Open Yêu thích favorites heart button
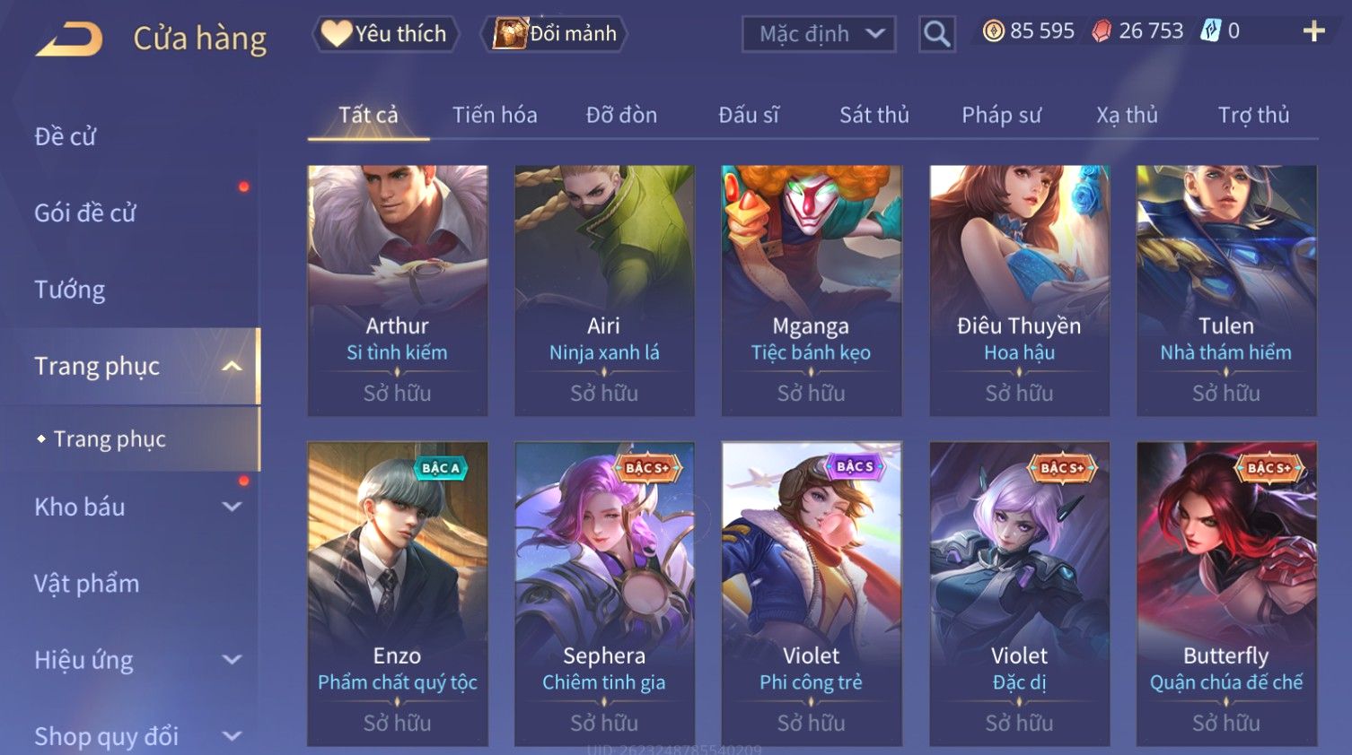The image size is (1352, 755). point(385,34)
